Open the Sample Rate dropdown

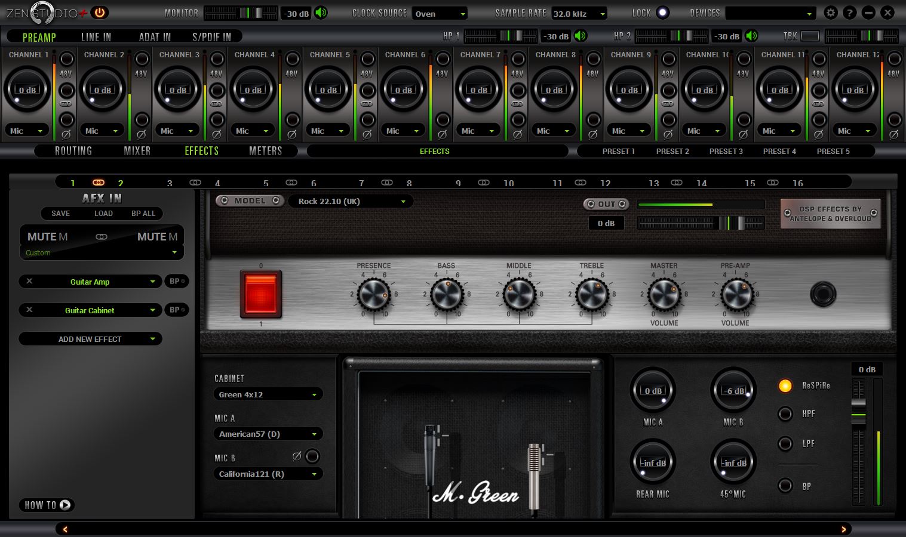click(579, 13)
